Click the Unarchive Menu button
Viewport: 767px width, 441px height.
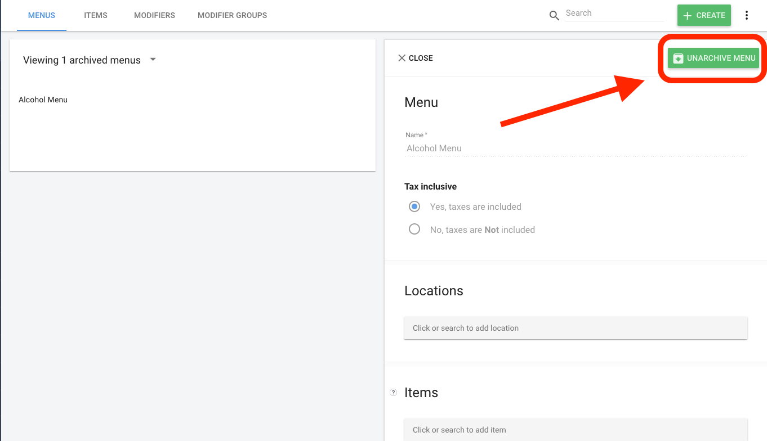pyautogui.click(x=714, y=58)
